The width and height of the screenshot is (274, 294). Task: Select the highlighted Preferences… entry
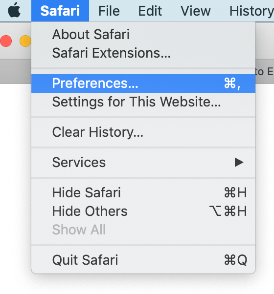143,83
